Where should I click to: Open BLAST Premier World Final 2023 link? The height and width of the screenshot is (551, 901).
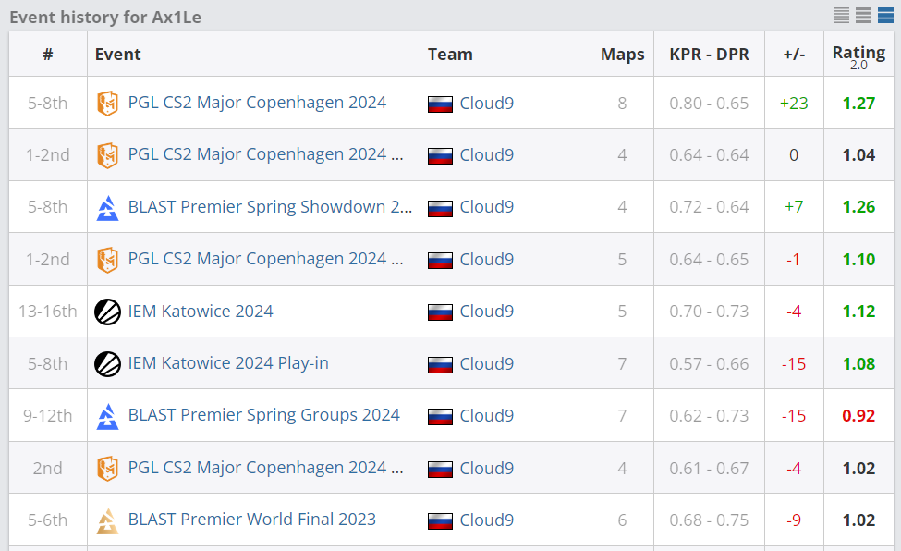click(251, 520)
